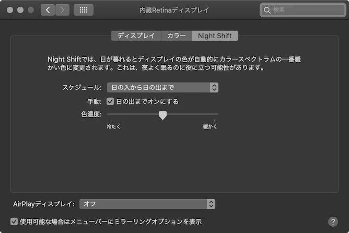Viewport: 349px width, 233px height.
Task: Switch to the ディスプレイ tab
Action: (x=136, y=36)
